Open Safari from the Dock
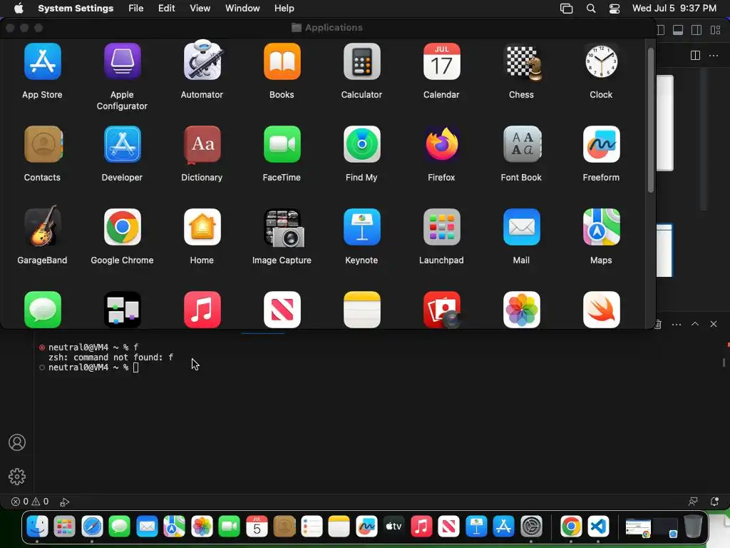730x548 pixels. [x=92, y=527]
